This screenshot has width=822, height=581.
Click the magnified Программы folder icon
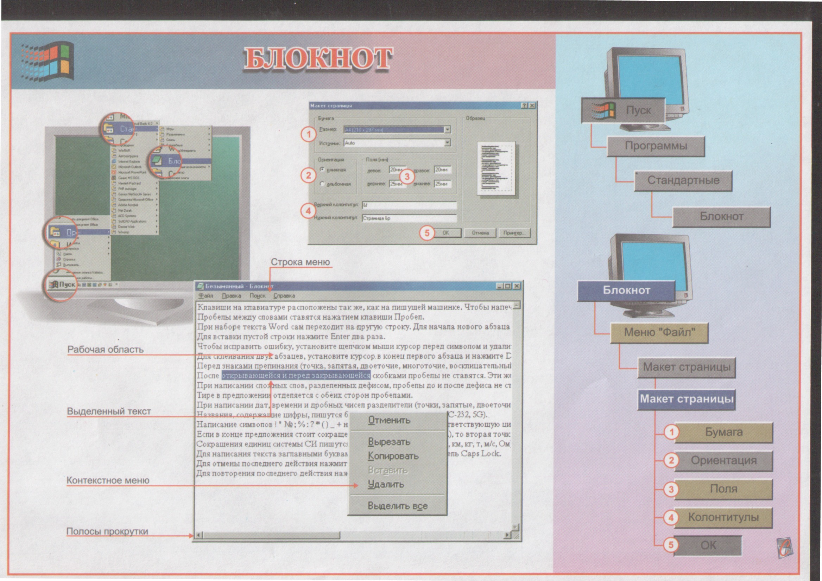click(x=55, y=232)
